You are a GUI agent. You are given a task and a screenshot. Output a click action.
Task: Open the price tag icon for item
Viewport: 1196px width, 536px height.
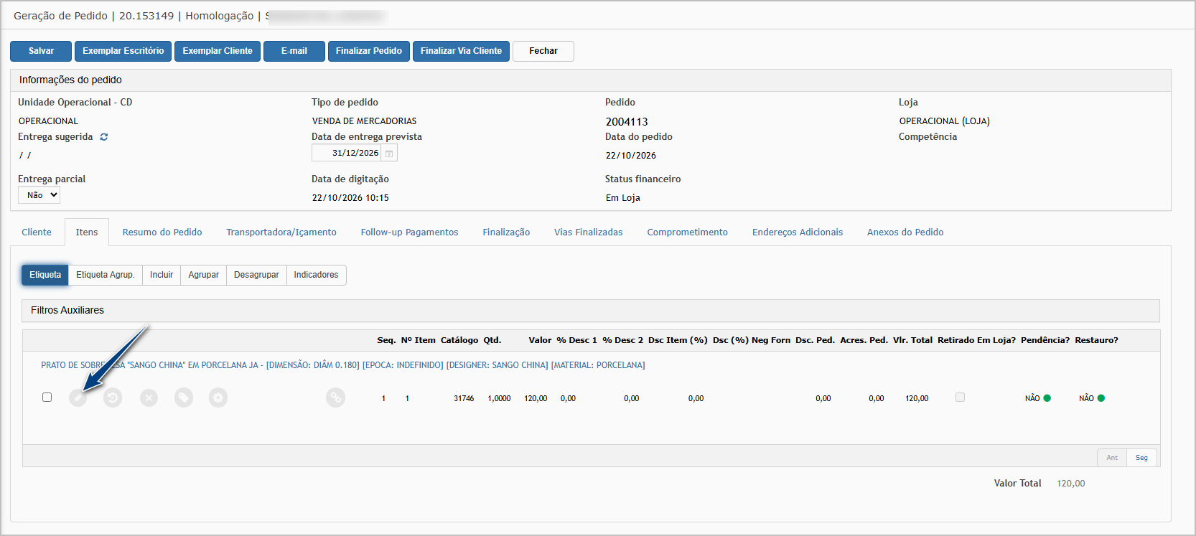tap(184, 398)
